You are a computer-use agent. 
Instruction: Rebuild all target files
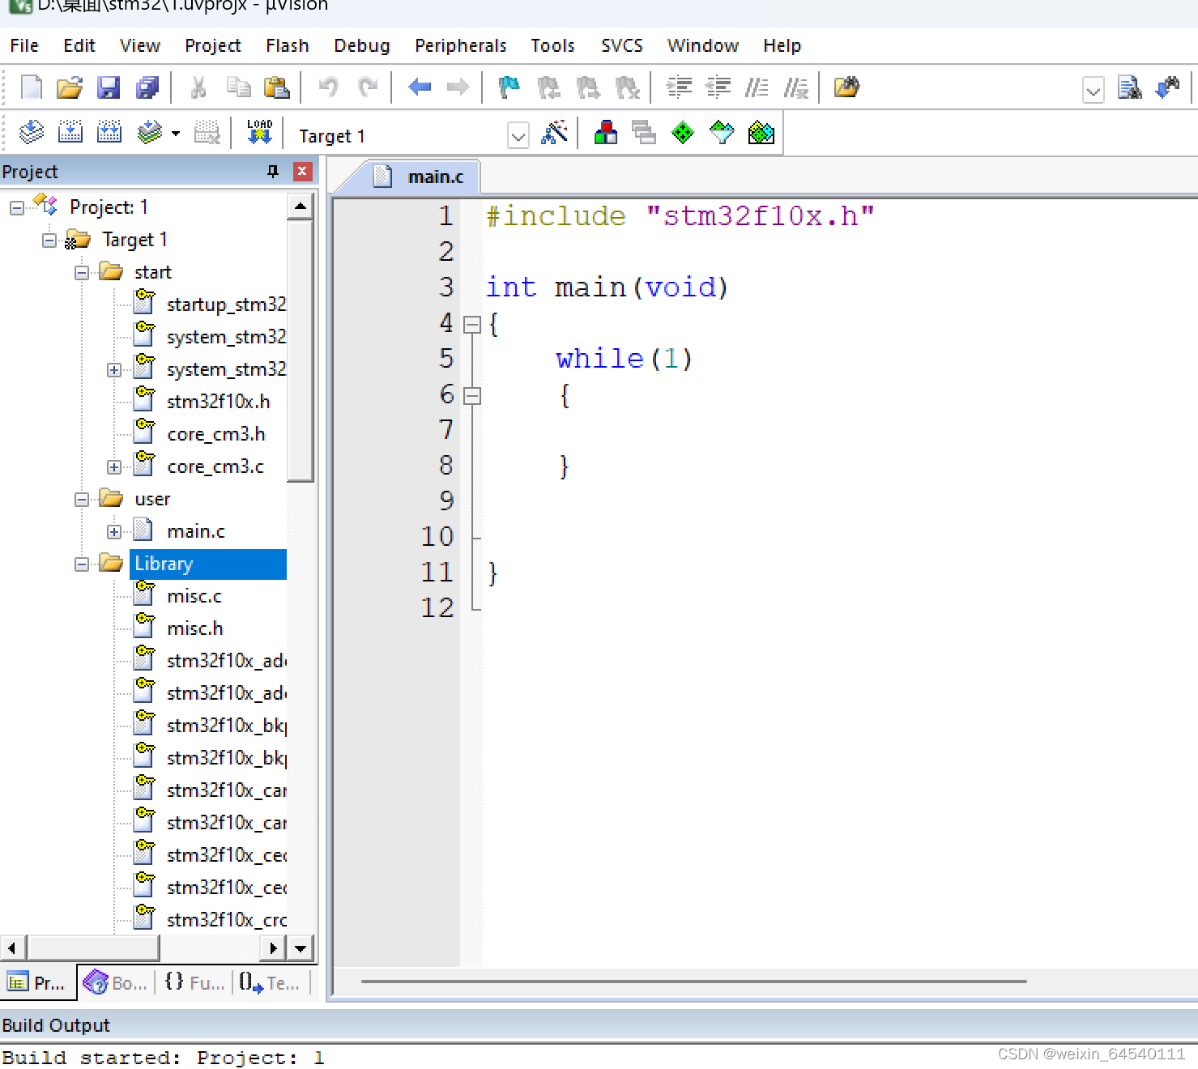pyautogui.click(x=109, y=131)
